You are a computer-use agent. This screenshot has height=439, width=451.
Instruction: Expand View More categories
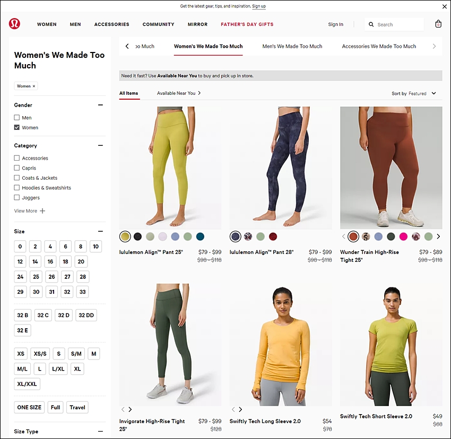(x=30, y=210)
